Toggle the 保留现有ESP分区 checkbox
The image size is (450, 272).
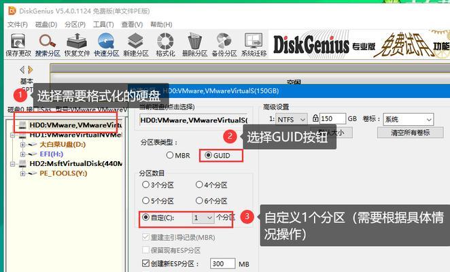click(145, 250)
